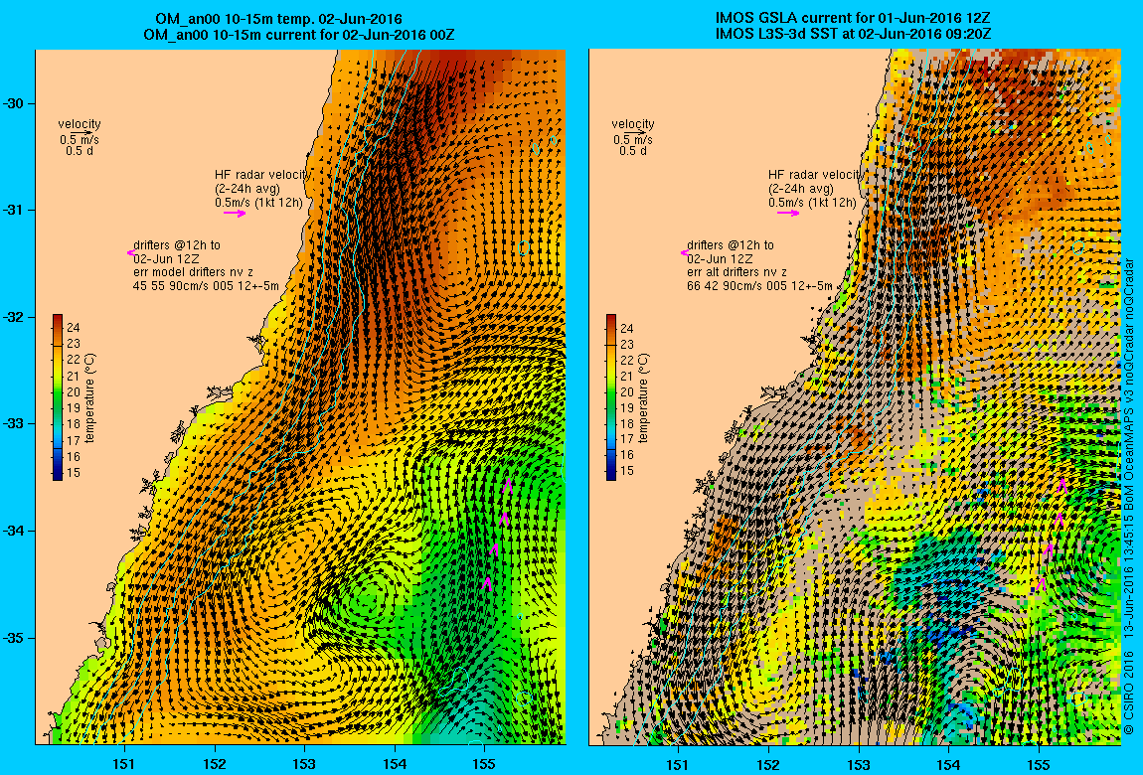
Task: Click the '-35' latitude axis label
Action: tap(12, 638)
